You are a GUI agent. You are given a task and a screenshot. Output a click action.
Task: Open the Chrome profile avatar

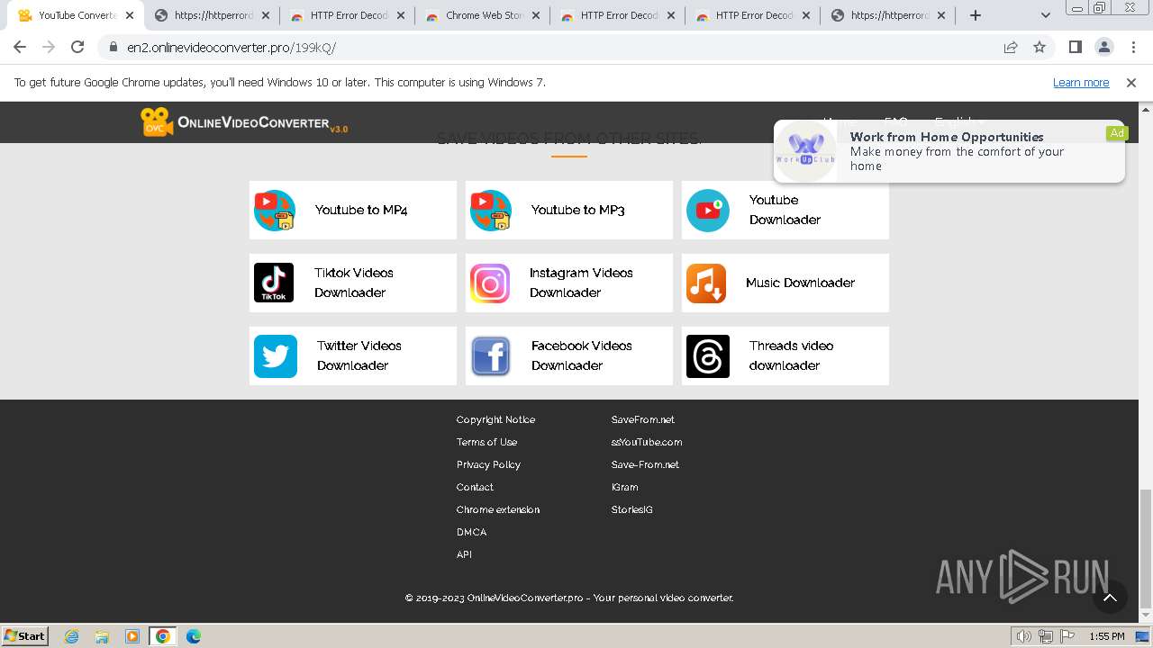click(1104, 47)
